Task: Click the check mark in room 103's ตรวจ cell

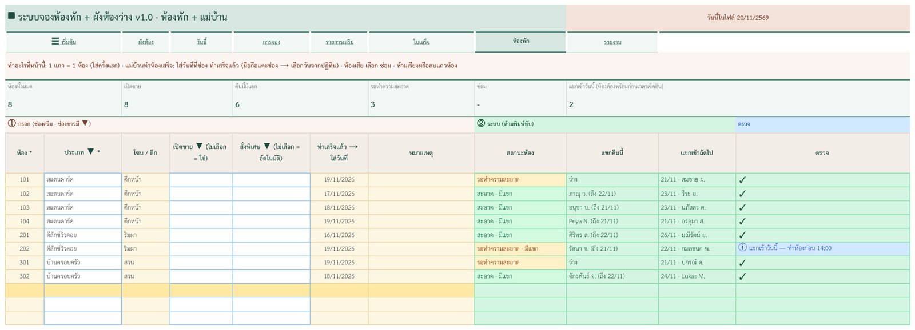Action: click(x=742, y=207)
